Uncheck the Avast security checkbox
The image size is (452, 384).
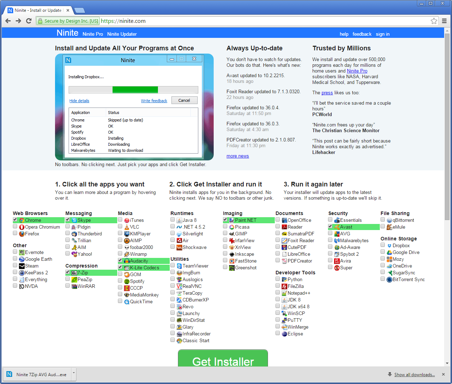pyautogui.click(x=330, y=226)
